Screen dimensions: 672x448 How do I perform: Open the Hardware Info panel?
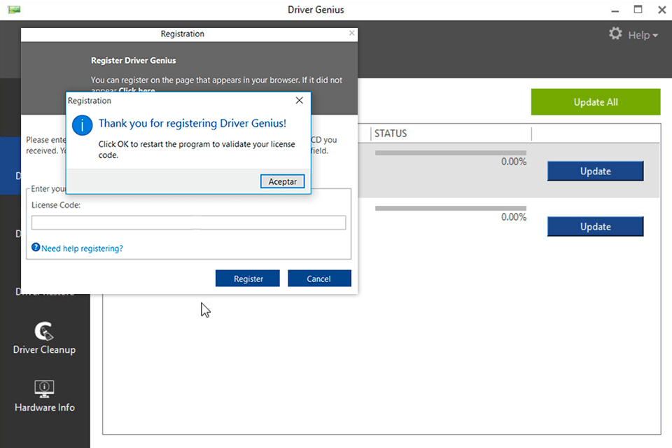click(x=44, y=396)
